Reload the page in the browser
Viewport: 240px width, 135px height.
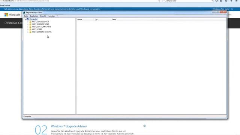(159, 1)
